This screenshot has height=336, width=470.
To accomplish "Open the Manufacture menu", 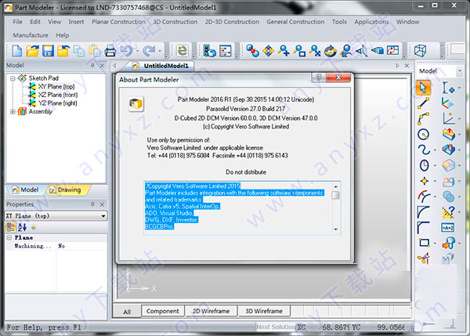I will point(31,35).
